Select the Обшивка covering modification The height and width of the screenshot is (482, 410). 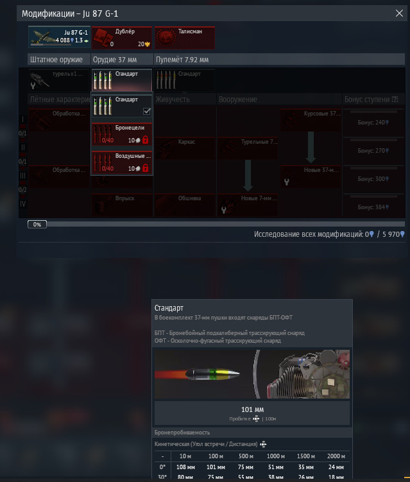pos(185,204)
